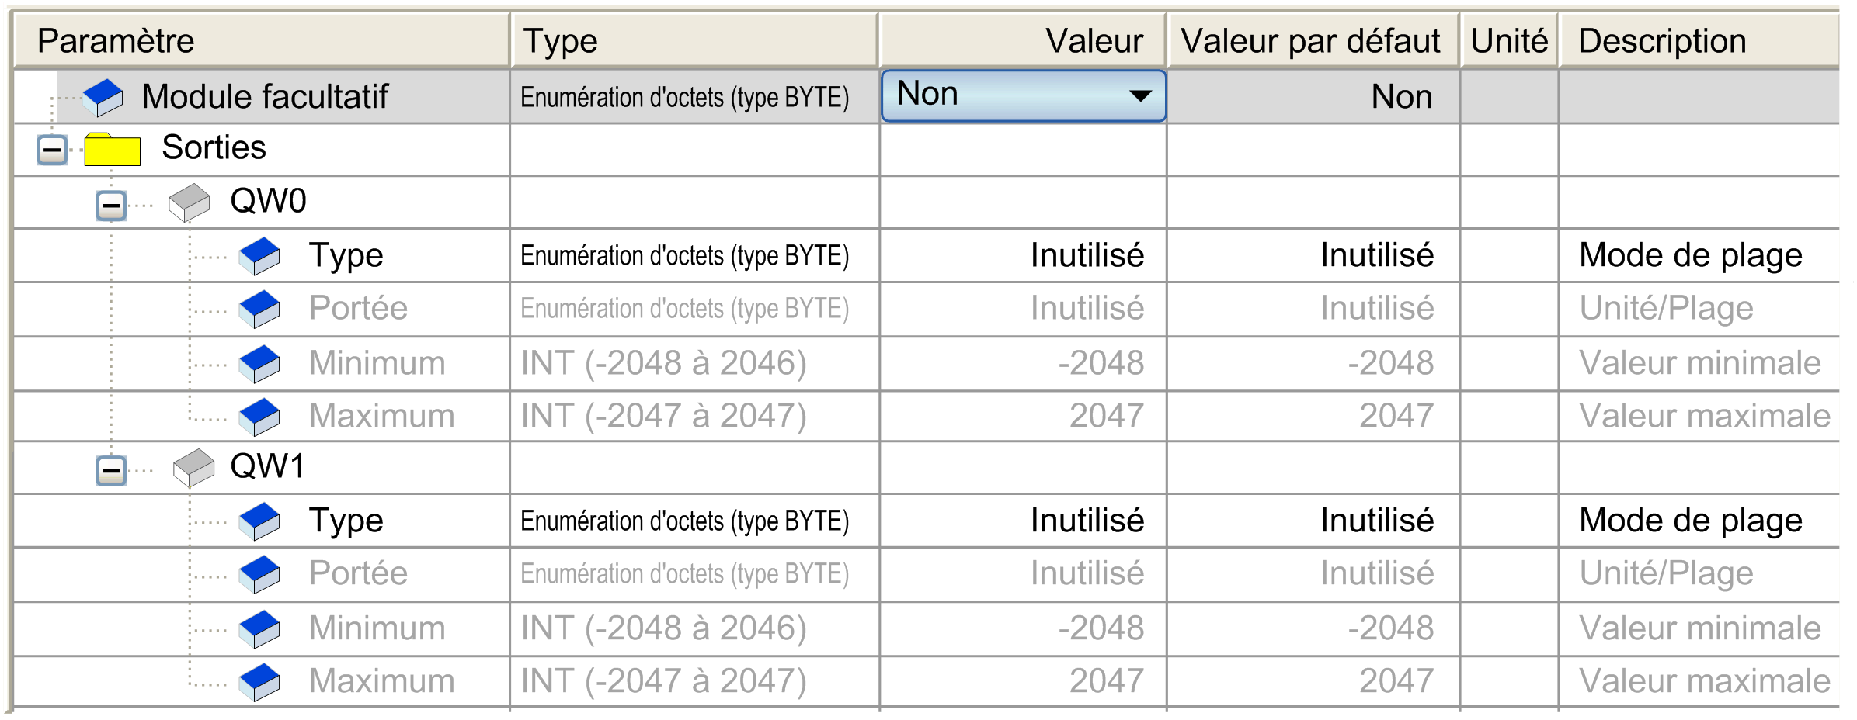
Task: Collapse the QW0 tree node
Action: [111, 206]
